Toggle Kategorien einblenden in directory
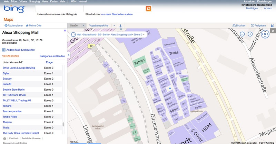This screenshot has height=144, width=276. (x=52, y=56)
